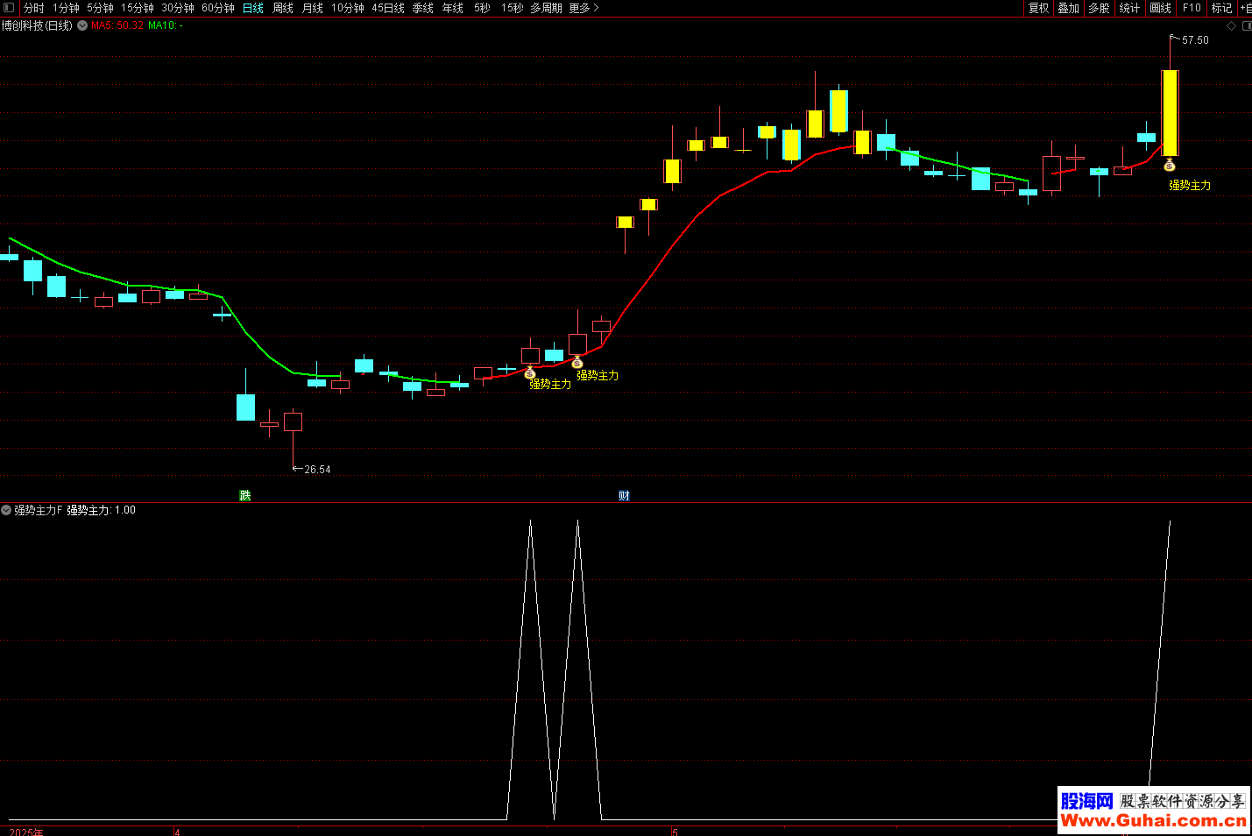Select the 15分钟 period tab

tap(138, 8)
